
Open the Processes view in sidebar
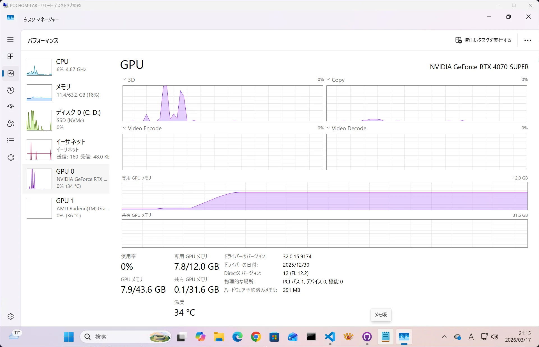tap(10, 56)
